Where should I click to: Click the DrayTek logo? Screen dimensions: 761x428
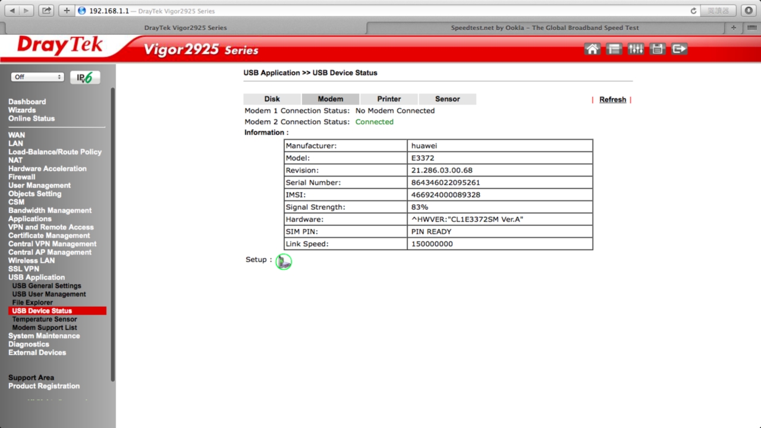(59, 45)
